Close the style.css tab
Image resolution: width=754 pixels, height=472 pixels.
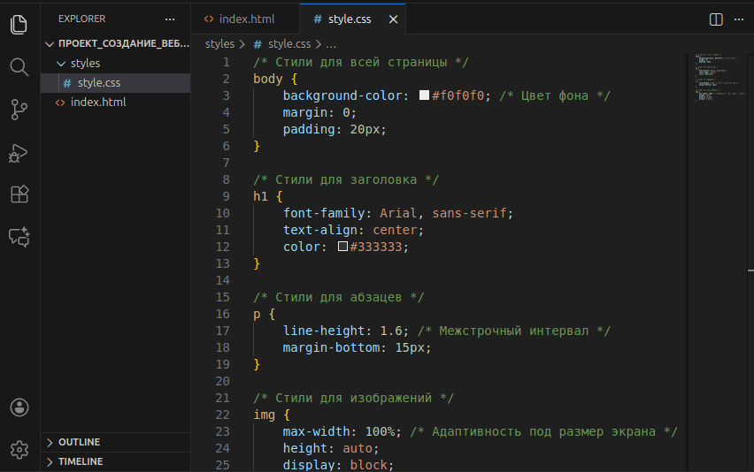[393, 19]
